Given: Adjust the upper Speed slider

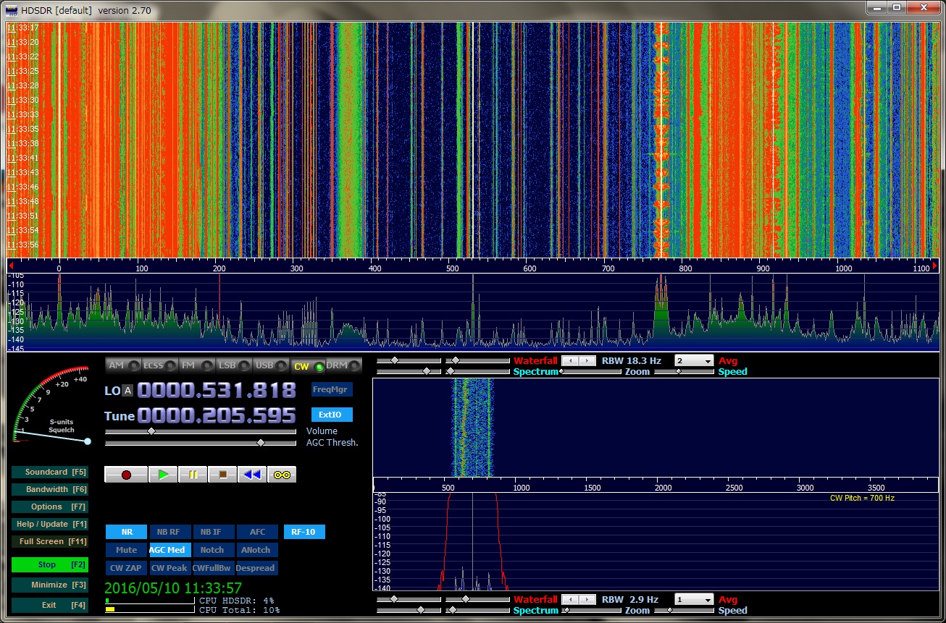Looking at the screenshot, I should pos(683,372).
